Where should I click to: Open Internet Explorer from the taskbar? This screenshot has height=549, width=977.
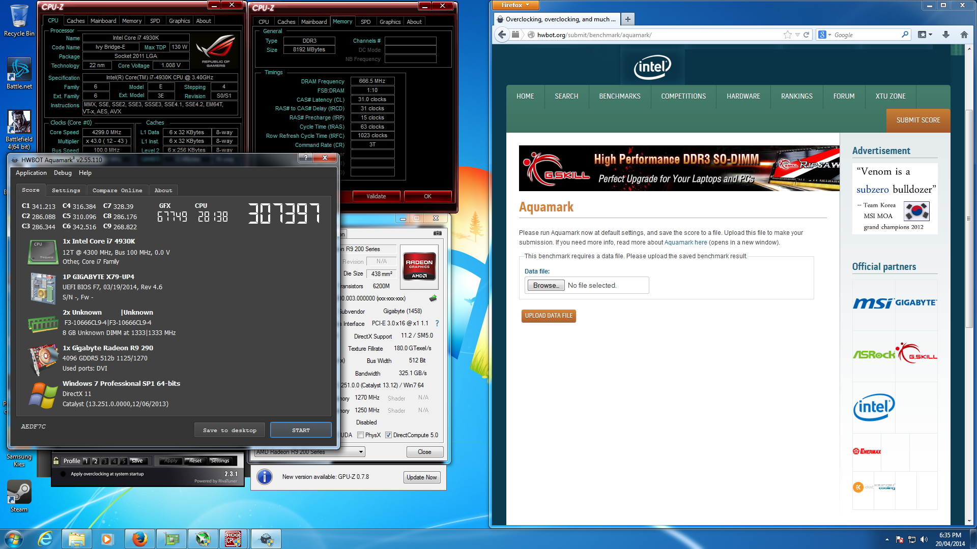point(45,539)
